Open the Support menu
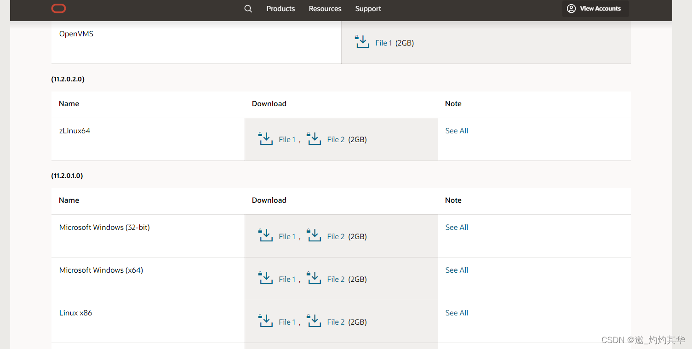The height and width of the screenshot is (349, 692). tap(368, 9)
